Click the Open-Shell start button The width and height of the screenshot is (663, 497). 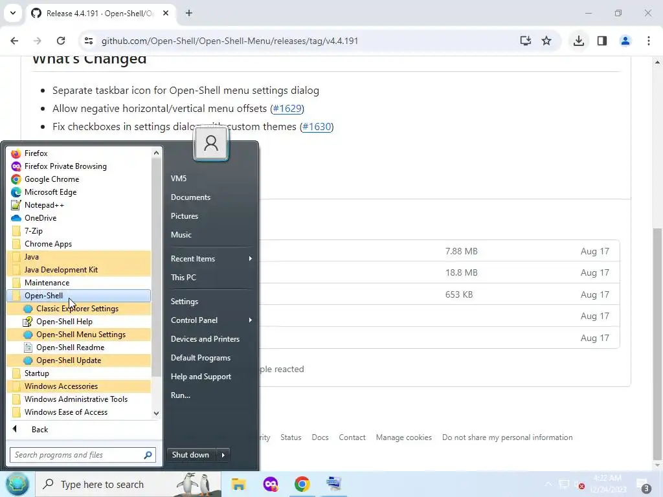pos(17,484)
